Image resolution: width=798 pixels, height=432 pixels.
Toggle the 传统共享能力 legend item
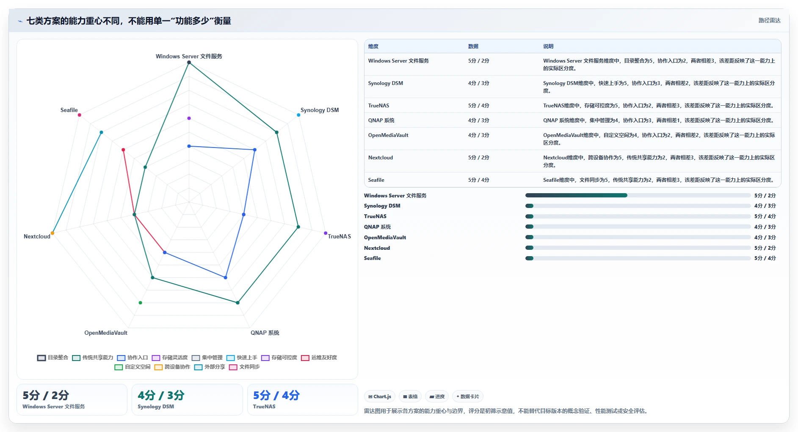pyautogui.click(x=93, y=358)
